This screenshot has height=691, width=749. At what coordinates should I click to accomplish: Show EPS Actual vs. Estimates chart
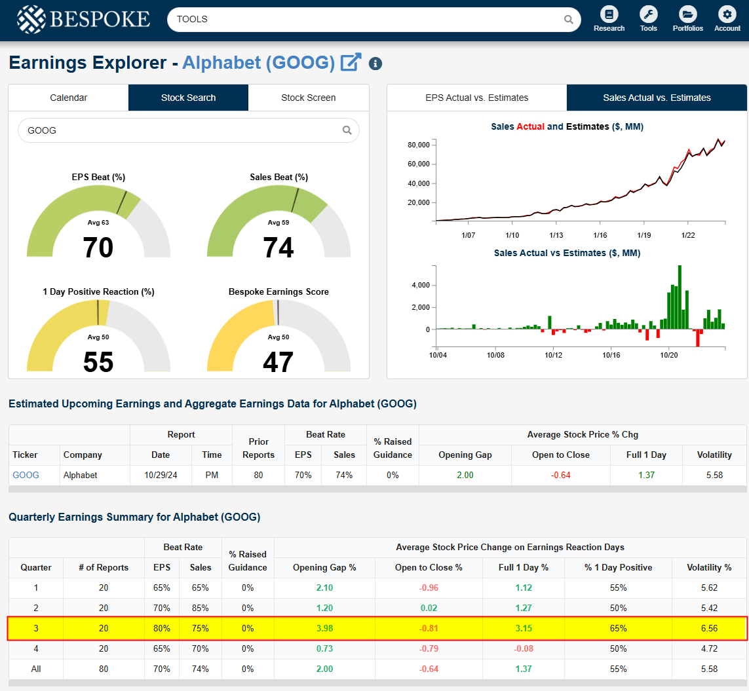tap(476, 98)
